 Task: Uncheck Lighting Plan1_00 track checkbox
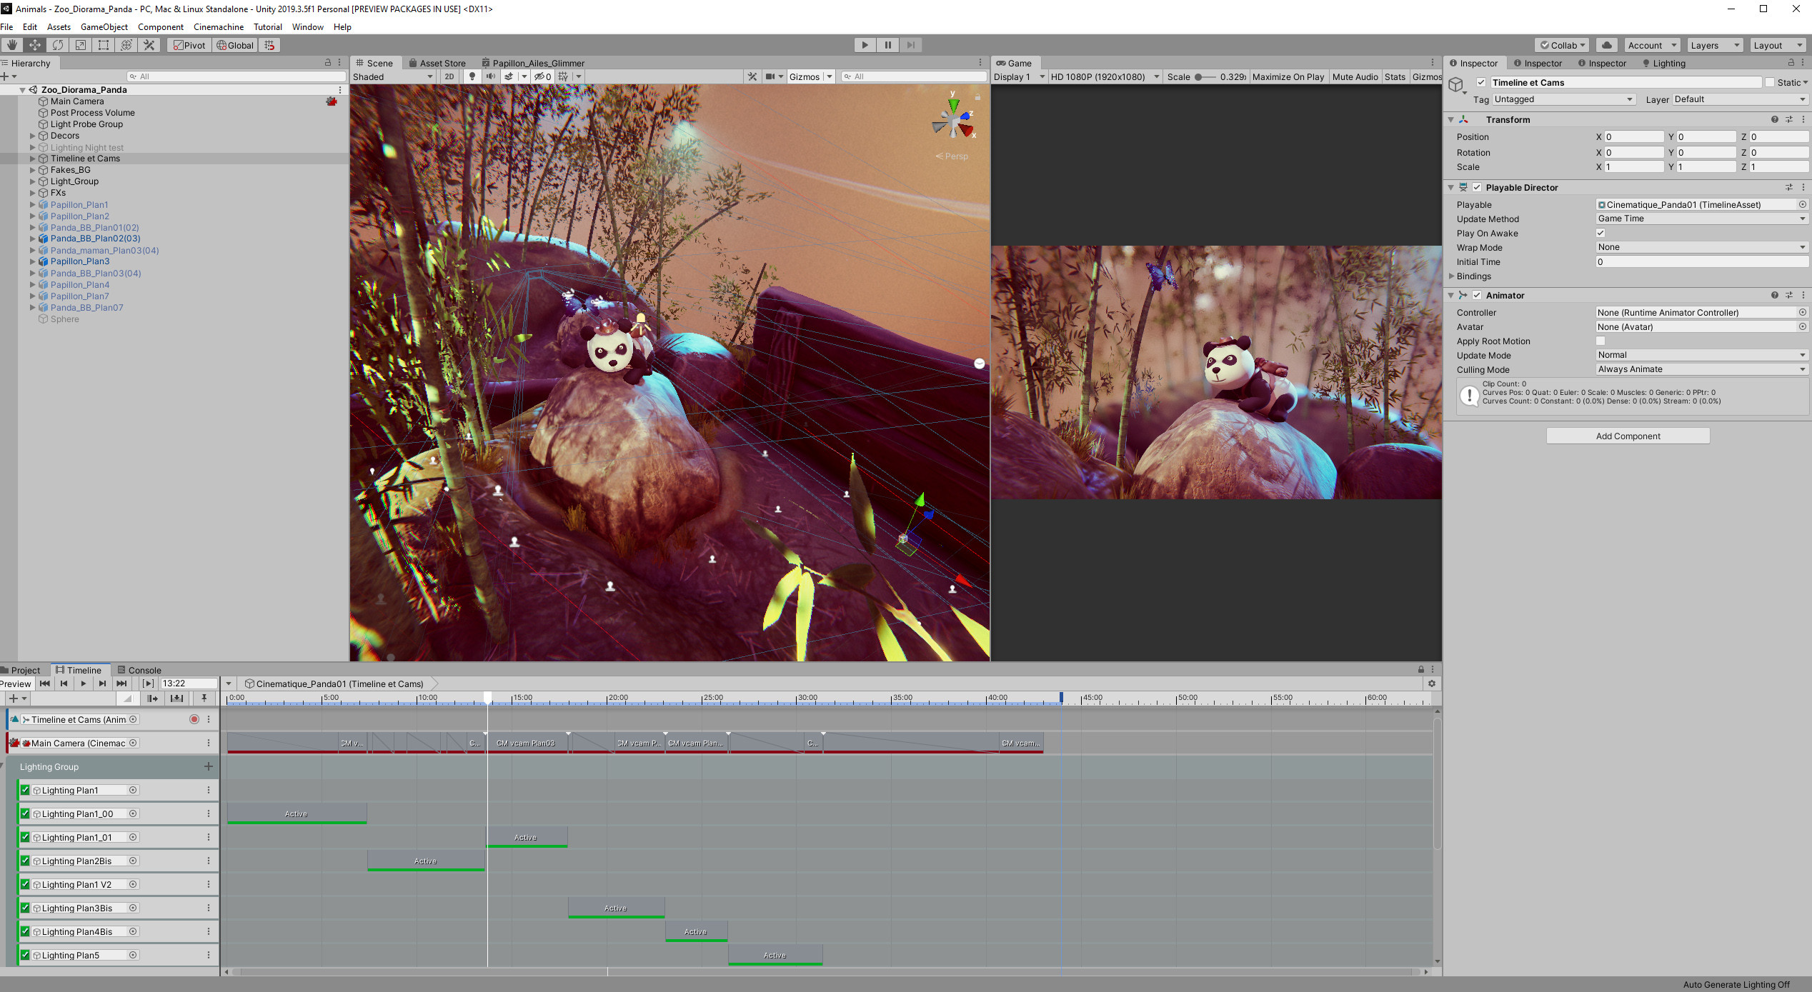click(x=25, y=813)
